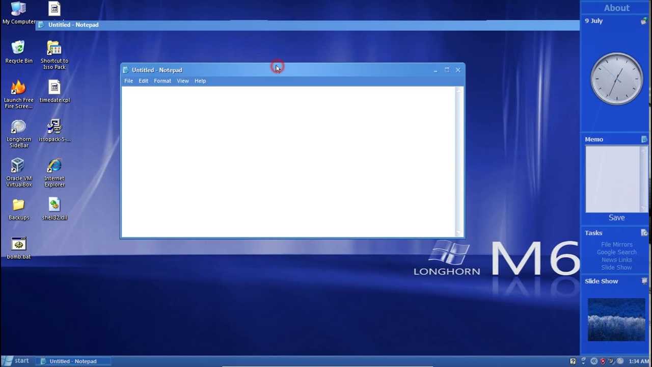Click the taskbar clock showing 1:34 AM
Image resolution: width=652 pixels, height=367 pixels.
639,361
